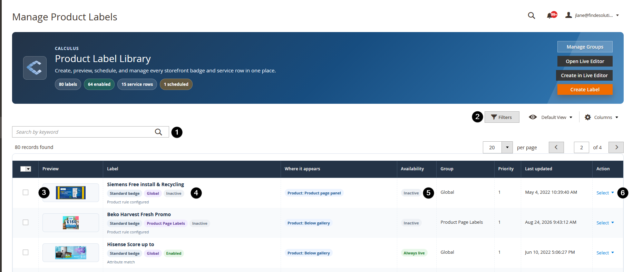The width and height of the screenshot is (633, 272).
Task: Click Enabled tag in Hisense row
Action: [x=174, y=253]
